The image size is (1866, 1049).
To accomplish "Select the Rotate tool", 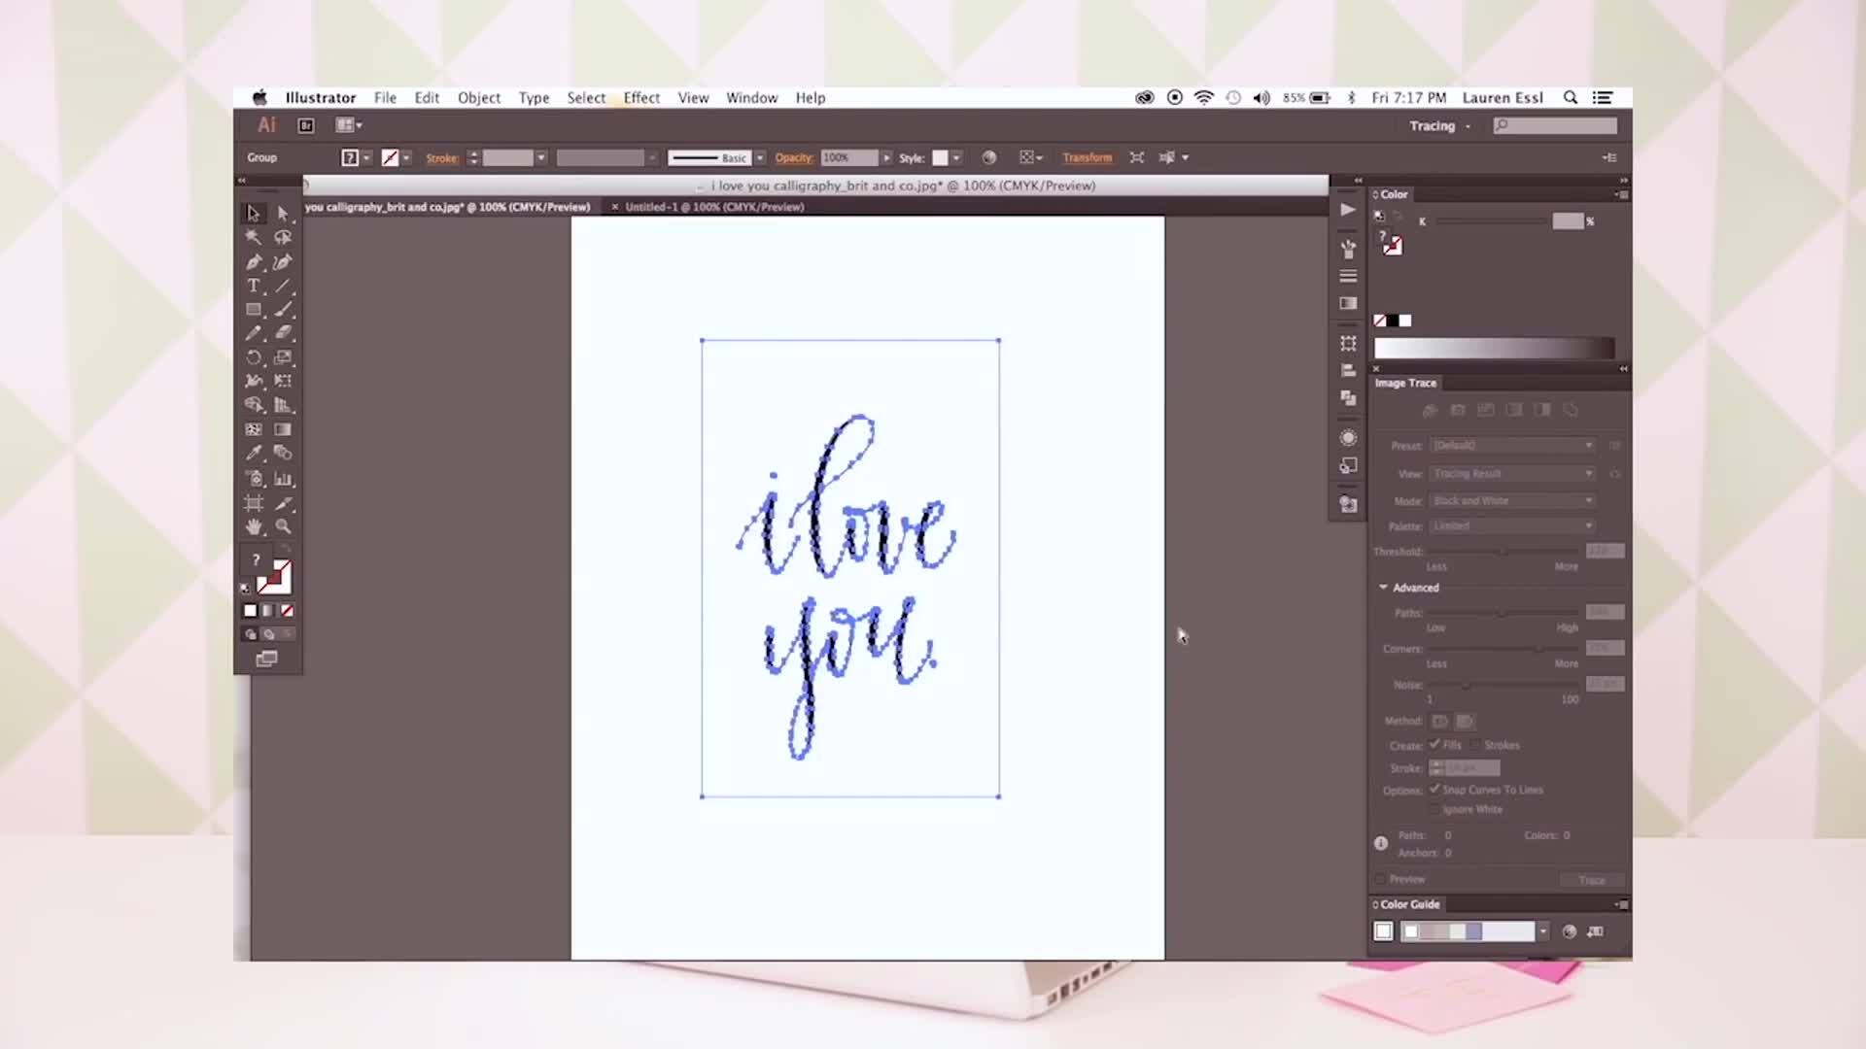I will point(253,357).
